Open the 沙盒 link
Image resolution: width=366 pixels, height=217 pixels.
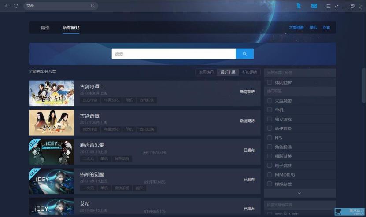coord(326,28)
